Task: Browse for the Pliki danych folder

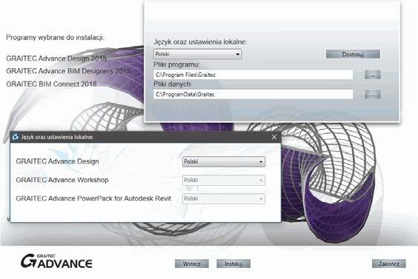Action: [x=372, y=95]
